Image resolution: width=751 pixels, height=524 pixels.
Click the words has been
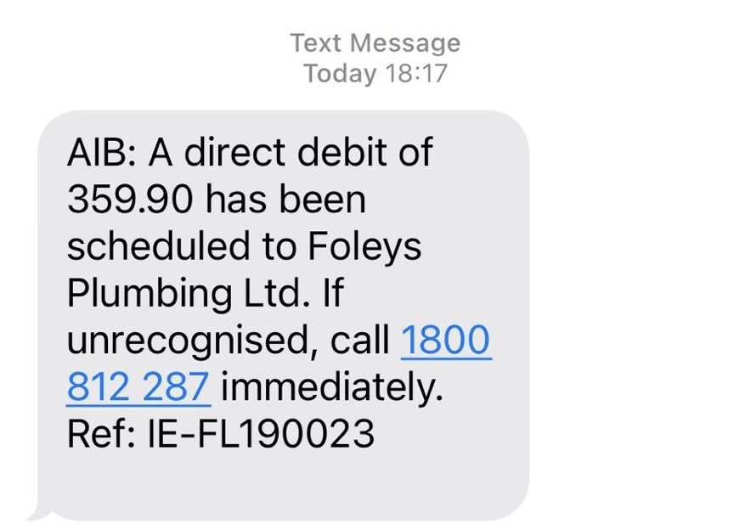pos(285,200)
